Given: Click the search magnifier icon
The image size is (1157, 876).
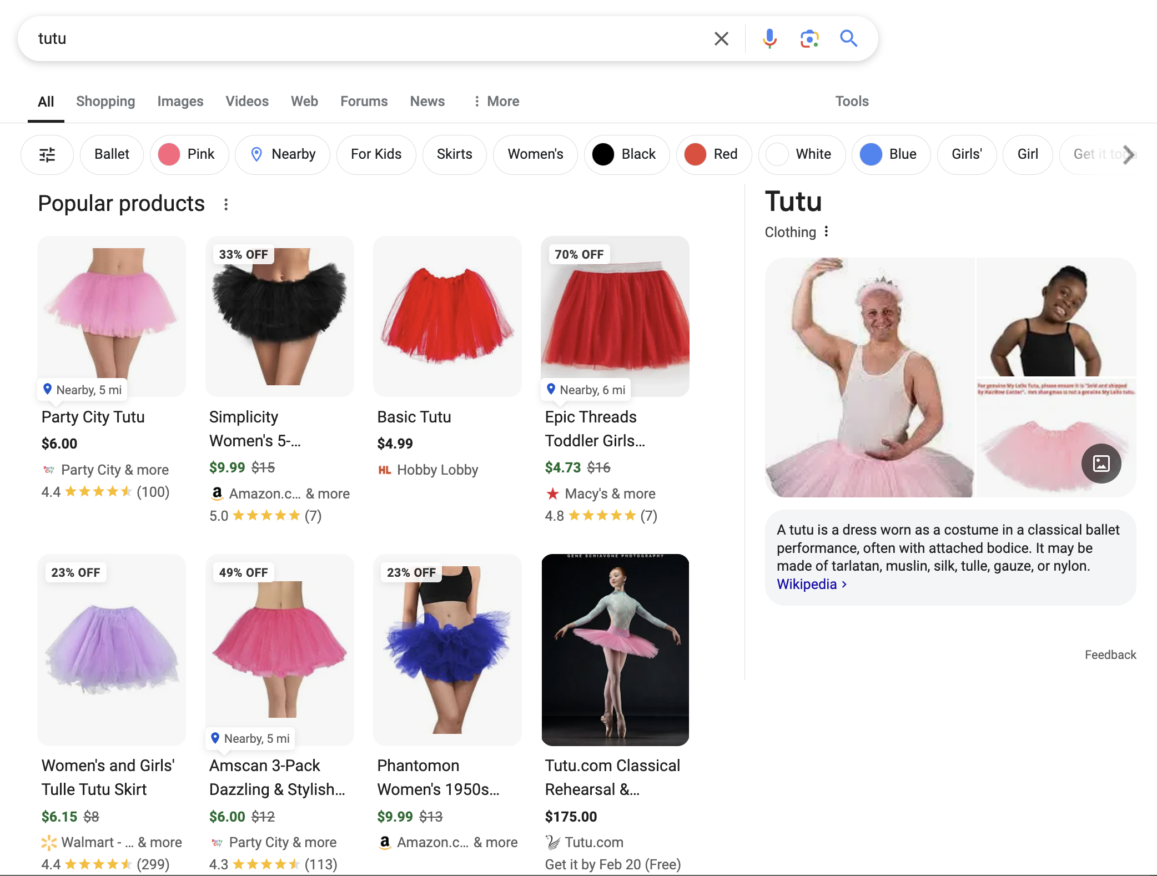Looking at the screenshot, I should (x=849, y=38).
